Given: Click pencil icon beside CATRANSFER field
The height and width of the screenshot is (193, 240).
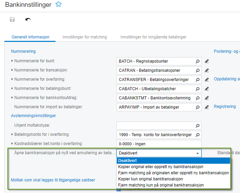Looking at the screenshot, I should tap(207, 80).
